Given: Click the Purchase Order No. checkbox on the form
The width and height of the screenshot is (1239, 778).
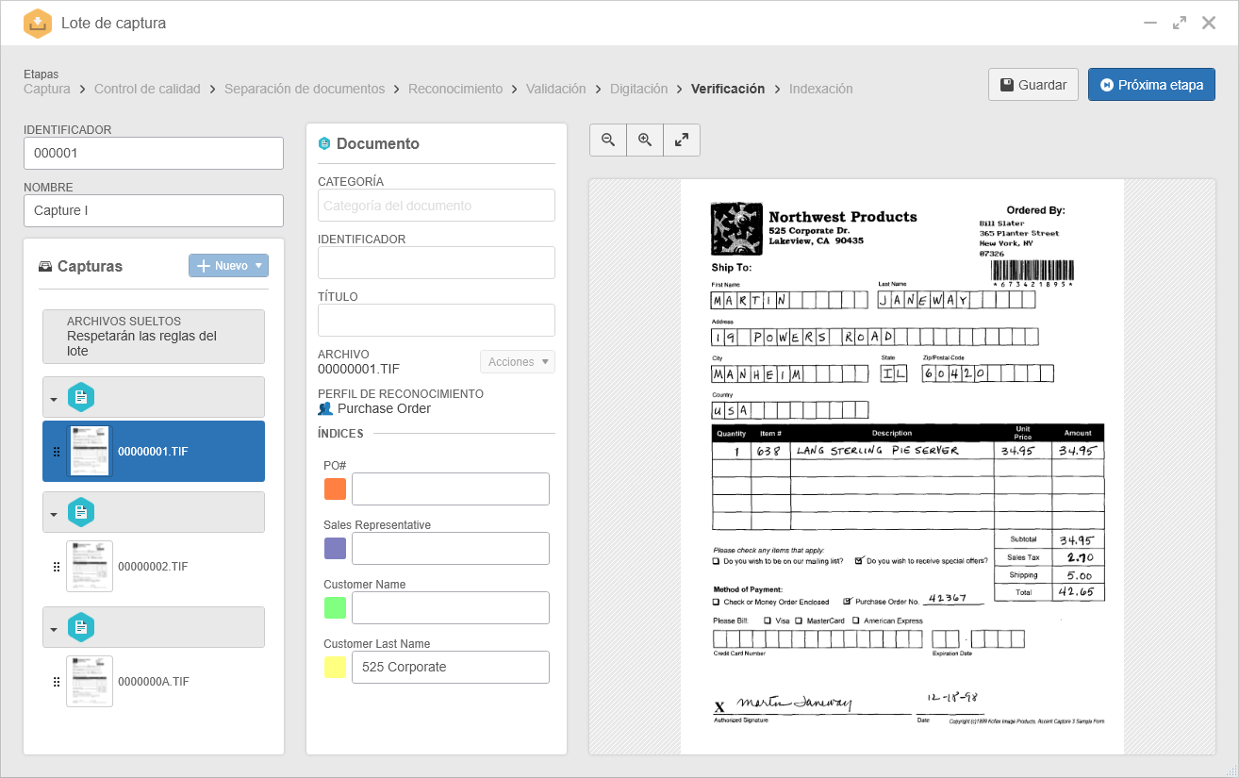Looking at the screenshot, I should point(848,601).
